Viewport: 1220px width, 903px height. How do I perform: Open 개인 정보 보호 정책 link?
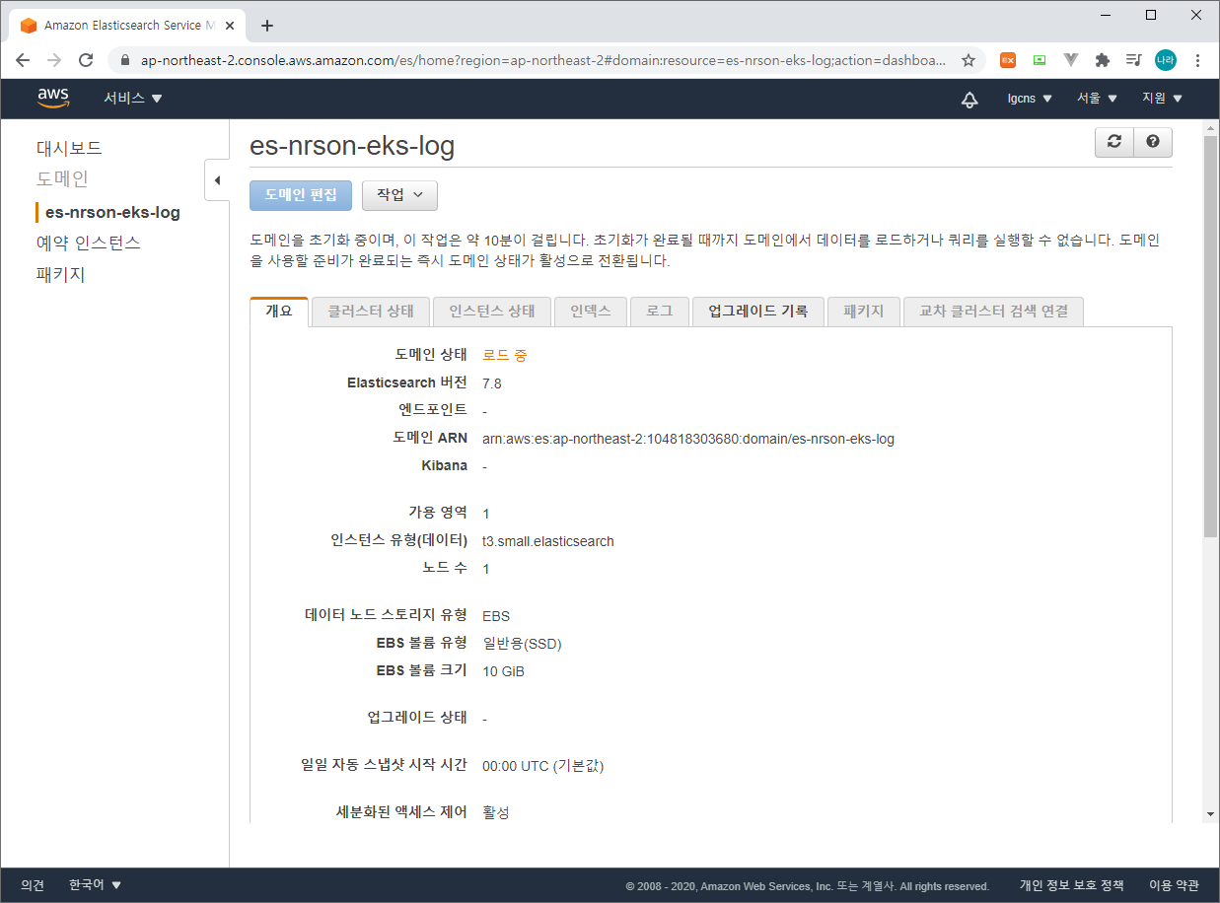click(1071, 885)
